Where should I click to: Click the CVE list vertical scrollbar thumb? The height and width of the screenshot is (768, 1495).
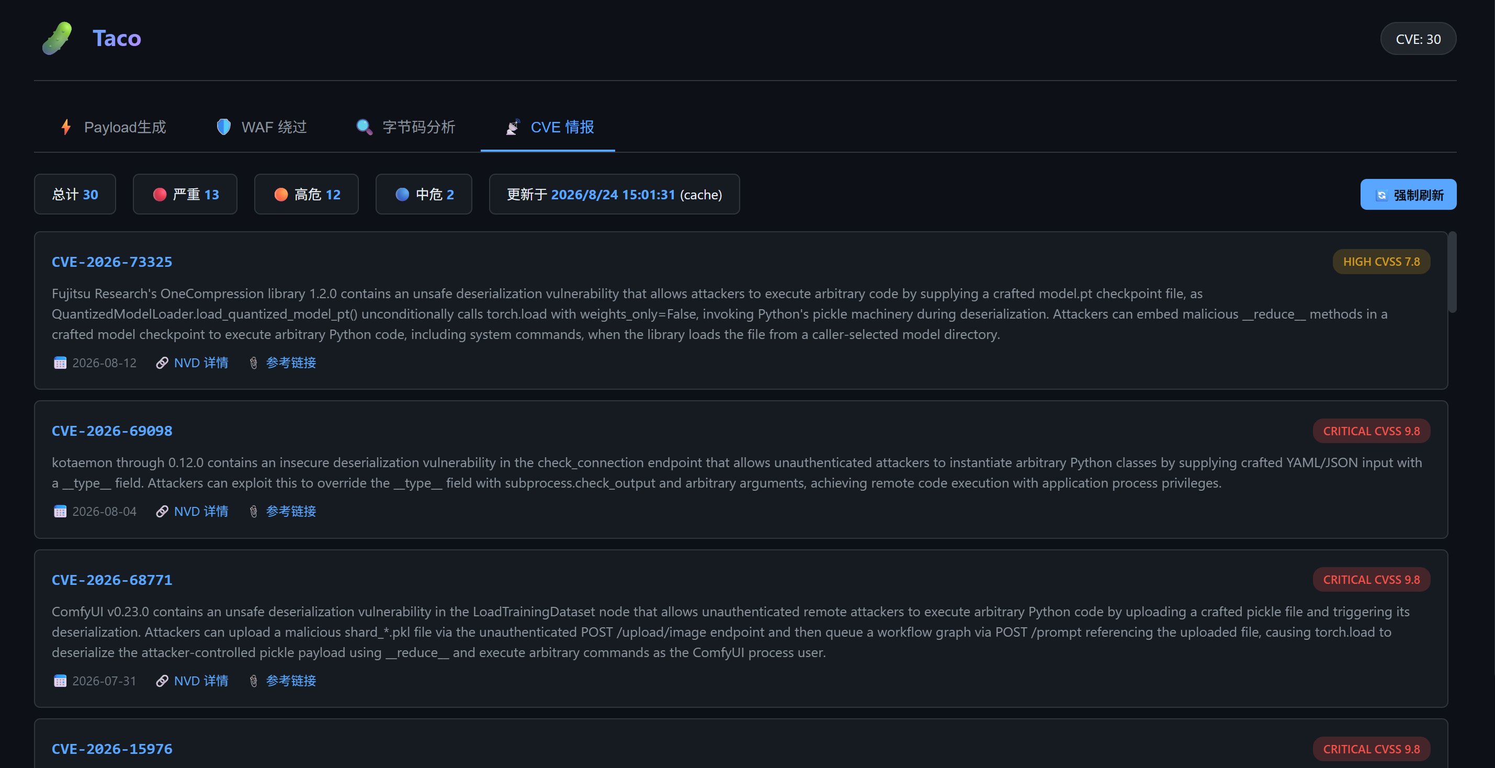pyautogui.click(x=1452, y=272)
